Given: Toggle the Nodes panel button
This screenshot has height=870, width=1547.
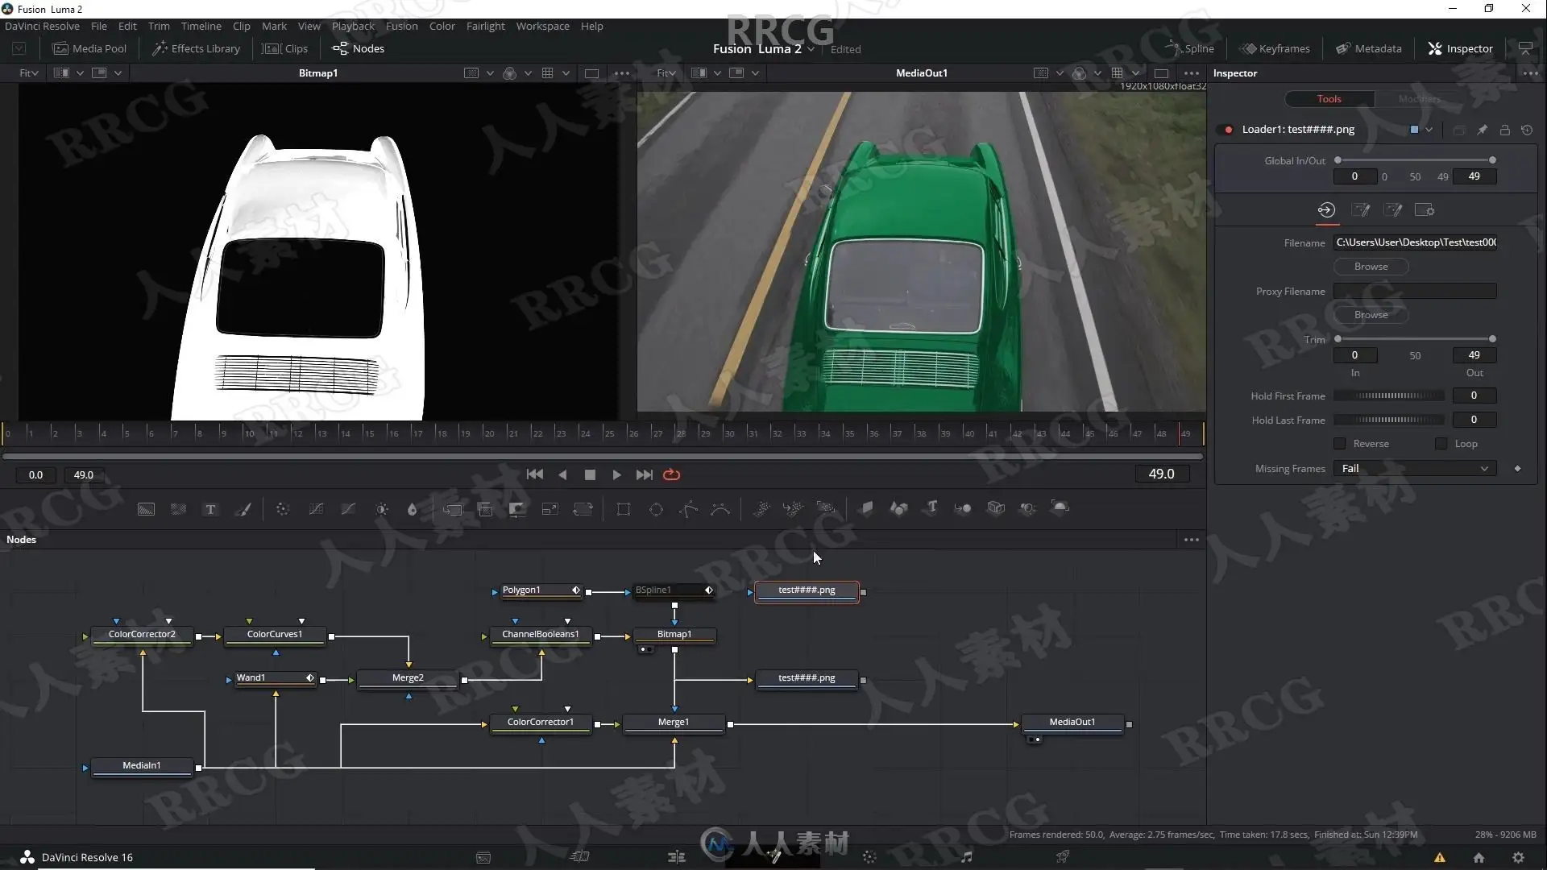Looking at the screenshot, I should [x=359, y=48].
